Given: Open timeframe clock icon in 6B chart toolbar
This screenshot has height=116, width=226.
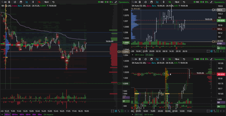Looking at the screenshot, I should coord(15,2).
